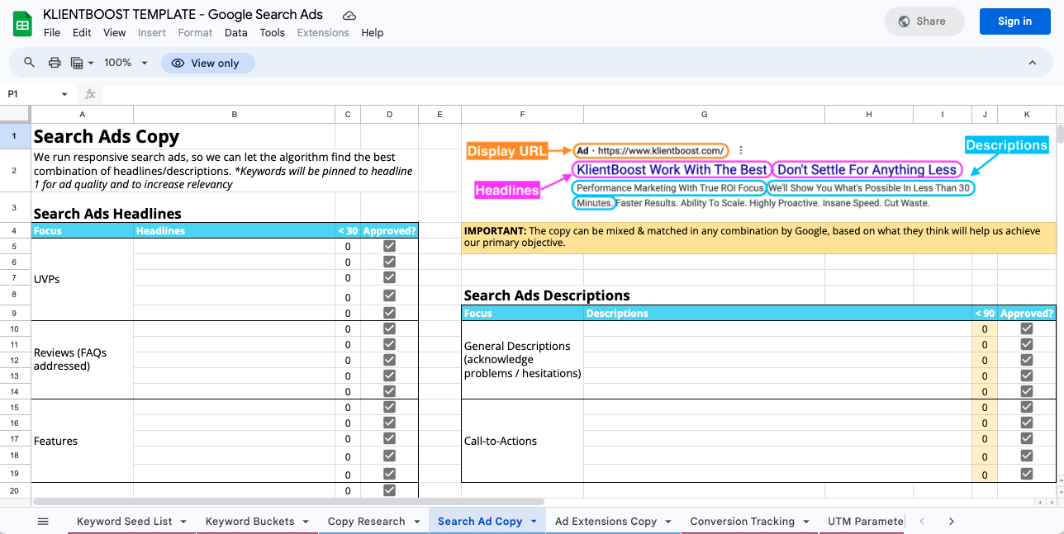This screenshot has width=1064, height=534.
Task: Click the globe Share button
Action: 924,21
